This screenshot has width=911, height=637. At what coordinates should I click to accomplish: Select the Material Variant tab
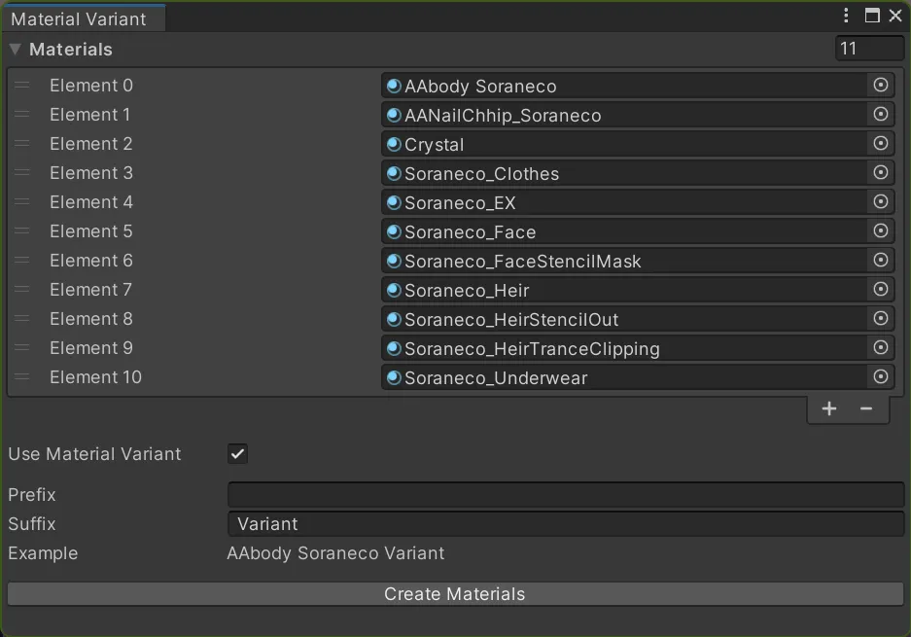tap(80, 18)
